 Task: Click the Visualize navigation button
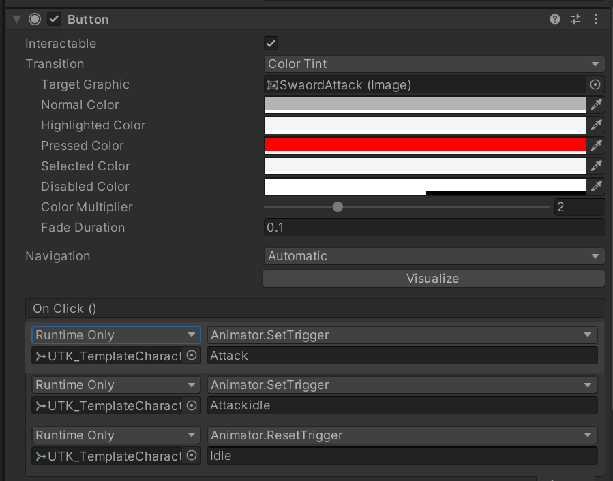[434, 279]
